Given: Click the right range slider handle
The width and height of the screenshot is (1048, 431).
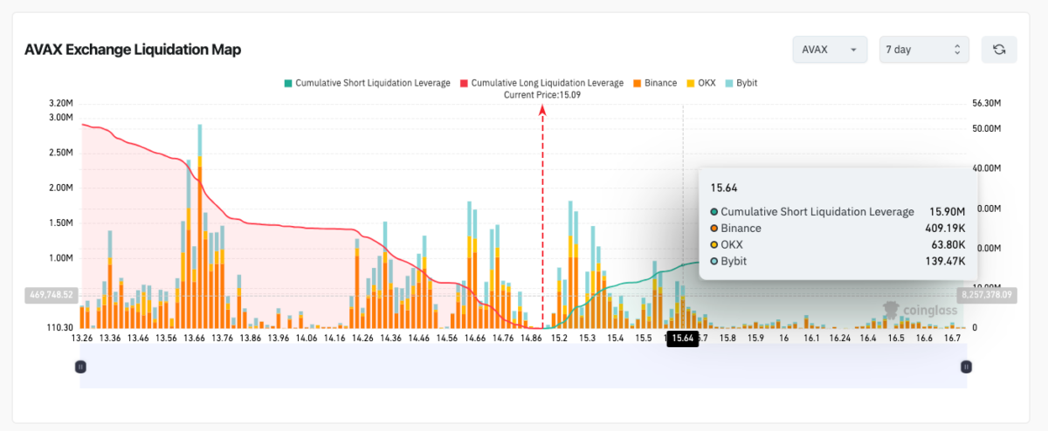Looking at the screenshot, I should pos(966,367).
